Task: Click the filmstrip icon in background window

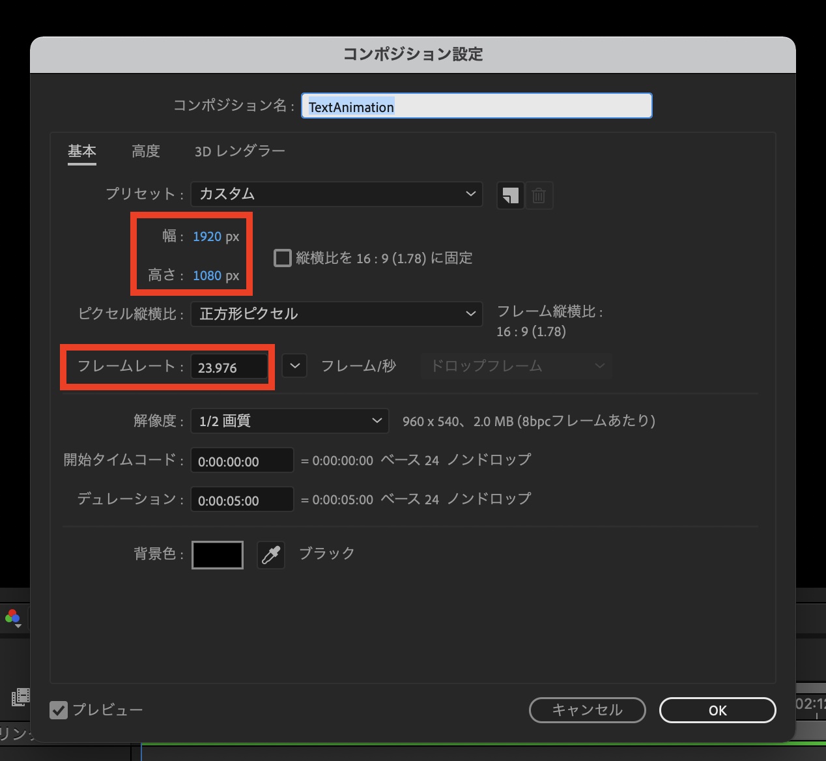Action: [x=21, y=697]
